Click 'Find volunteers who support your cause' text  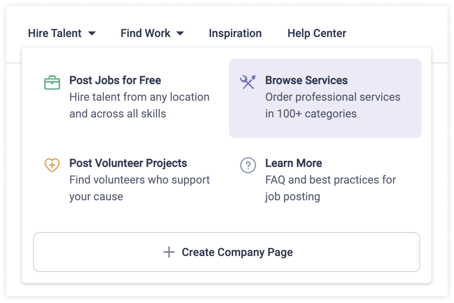point(139,188)
